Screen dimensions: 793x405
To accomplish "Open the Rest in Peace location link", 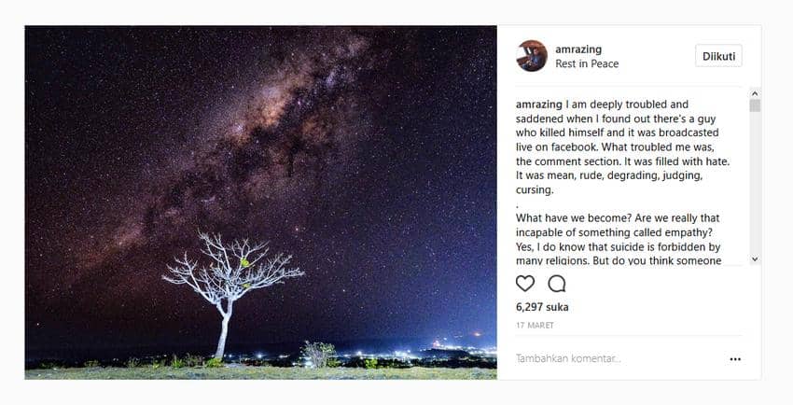I will point(587,64).
